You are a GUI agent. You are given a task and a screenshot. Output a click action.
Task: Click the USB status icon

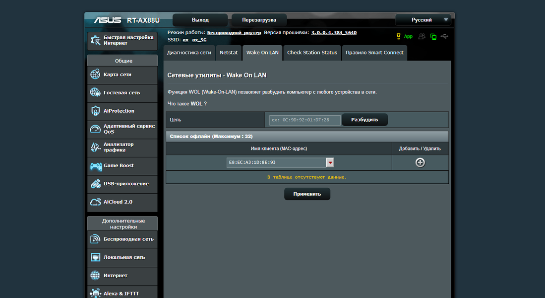[444, 36]
